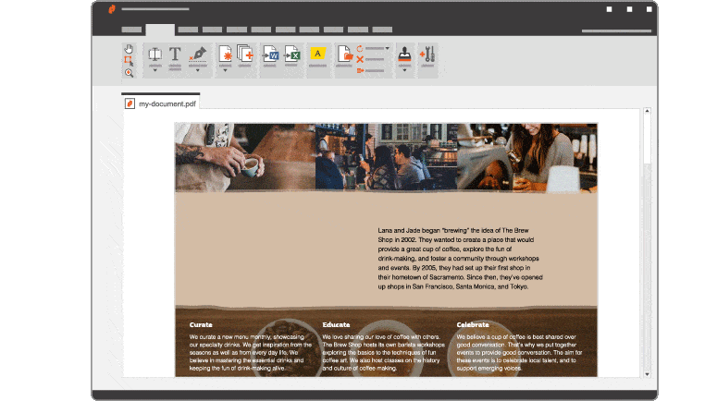The height and width of the screenshot is (401, 705).
Task: Select the active highlighted ribbon tab
Action: click(160, 30)
